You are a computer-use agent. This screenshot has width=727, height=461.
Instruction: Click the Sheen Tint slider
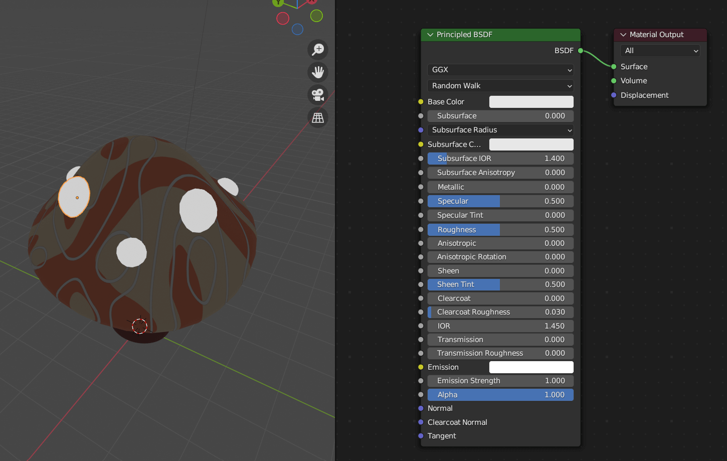point(500,284)
